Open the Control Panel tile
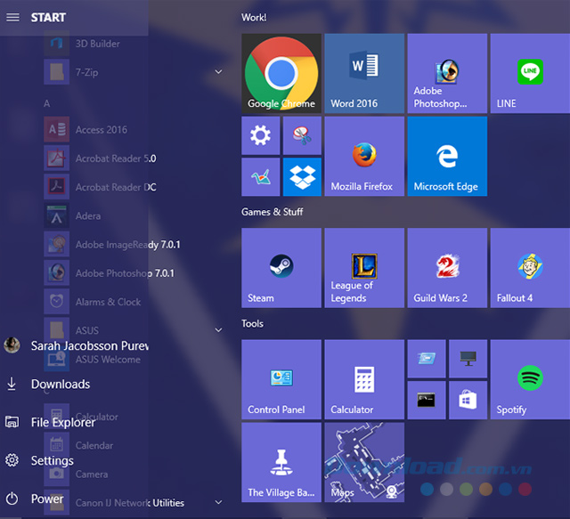This screenshot has height=519, width=570. pyautogui.click(x=281, y=379)
